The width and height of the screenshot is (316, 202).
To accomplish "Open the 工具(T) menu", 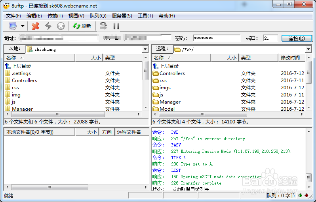I will coord(145,16).
